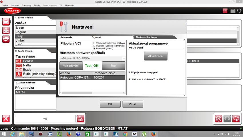Open File Explorer from taskbar
Screen dimensions: 243x137
[x=22, y=134]
